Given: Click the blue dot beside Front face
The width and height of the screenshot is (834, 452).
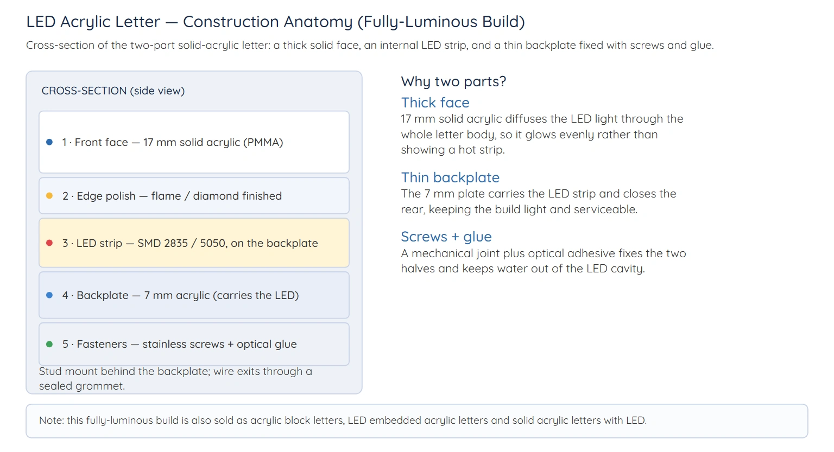Looking at the screenshot, I should pos(49,142).
